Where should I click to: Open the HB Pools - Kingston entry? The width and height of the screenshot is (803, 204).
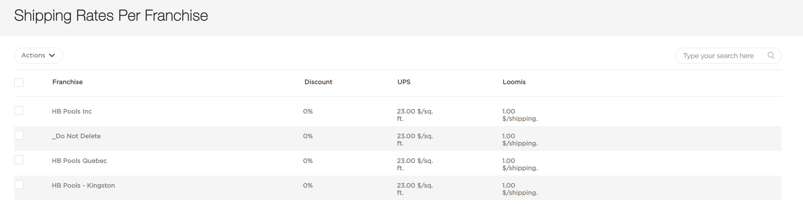83,185
